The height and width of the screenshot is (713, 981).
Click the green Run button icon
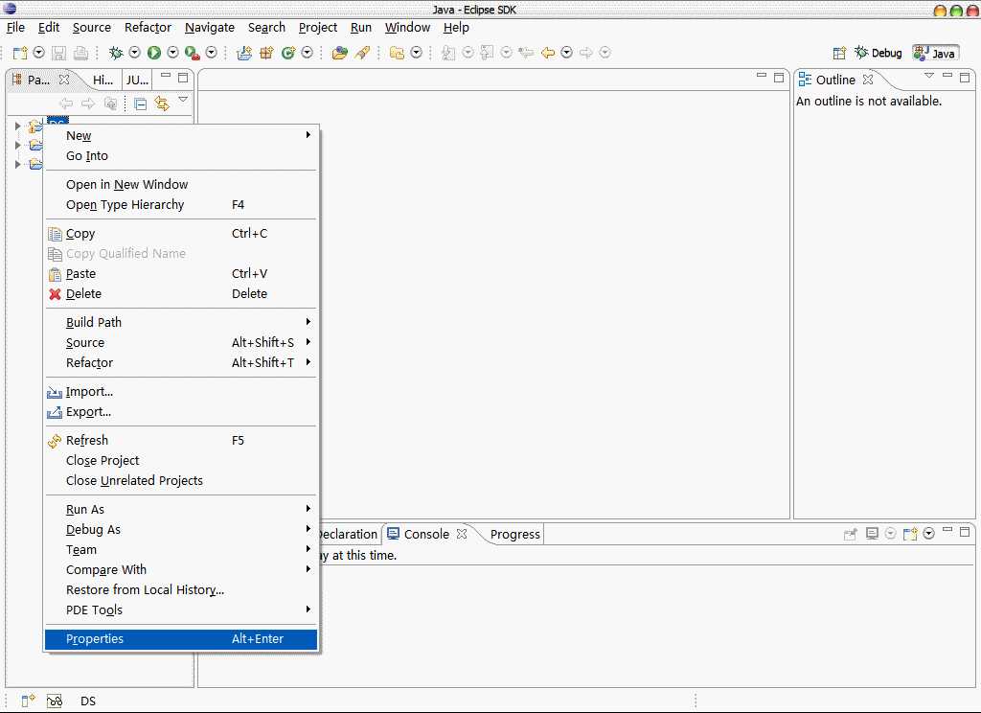point(154,54)
